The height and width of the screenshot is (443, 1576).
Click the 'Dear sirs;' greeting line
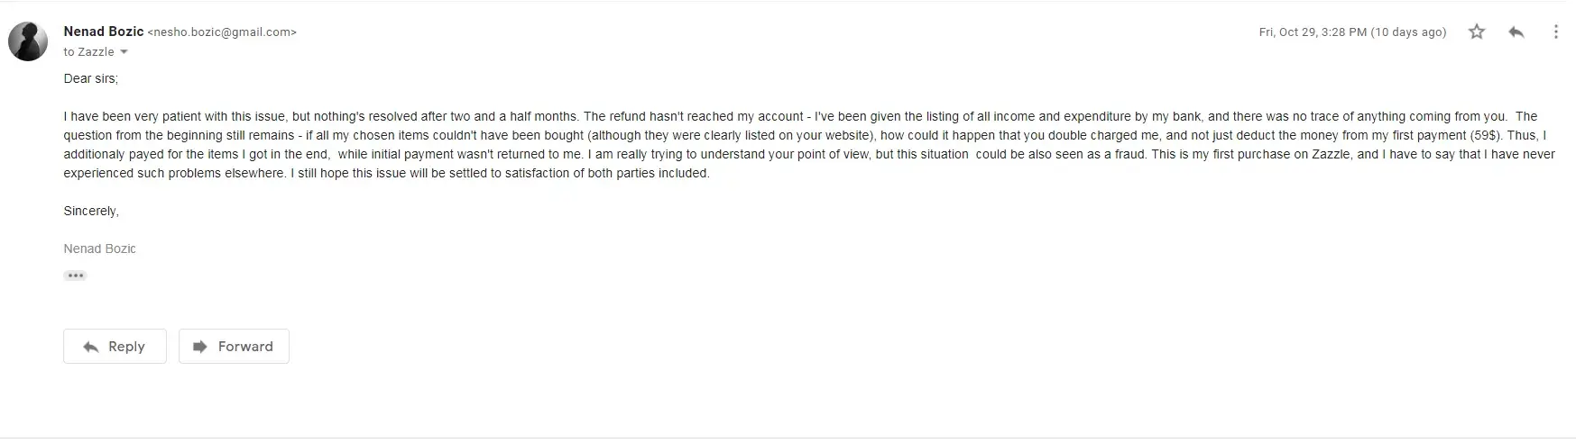(90, 78)
